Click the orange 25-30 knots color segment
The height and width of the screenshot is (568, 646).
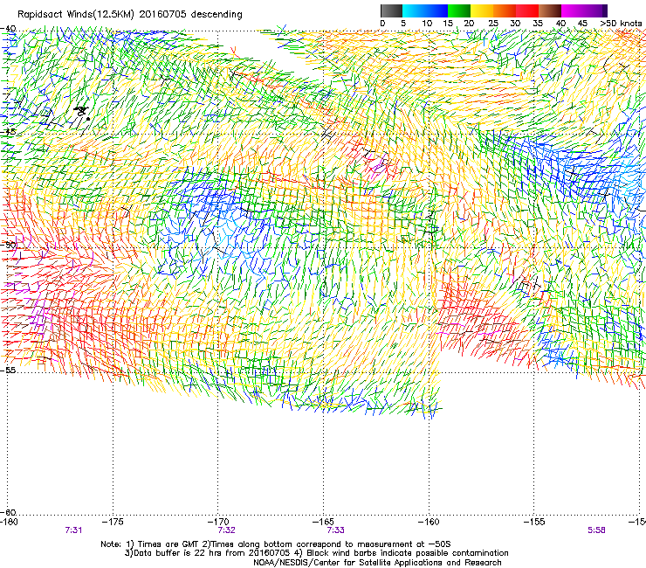(x=505, y=10)
